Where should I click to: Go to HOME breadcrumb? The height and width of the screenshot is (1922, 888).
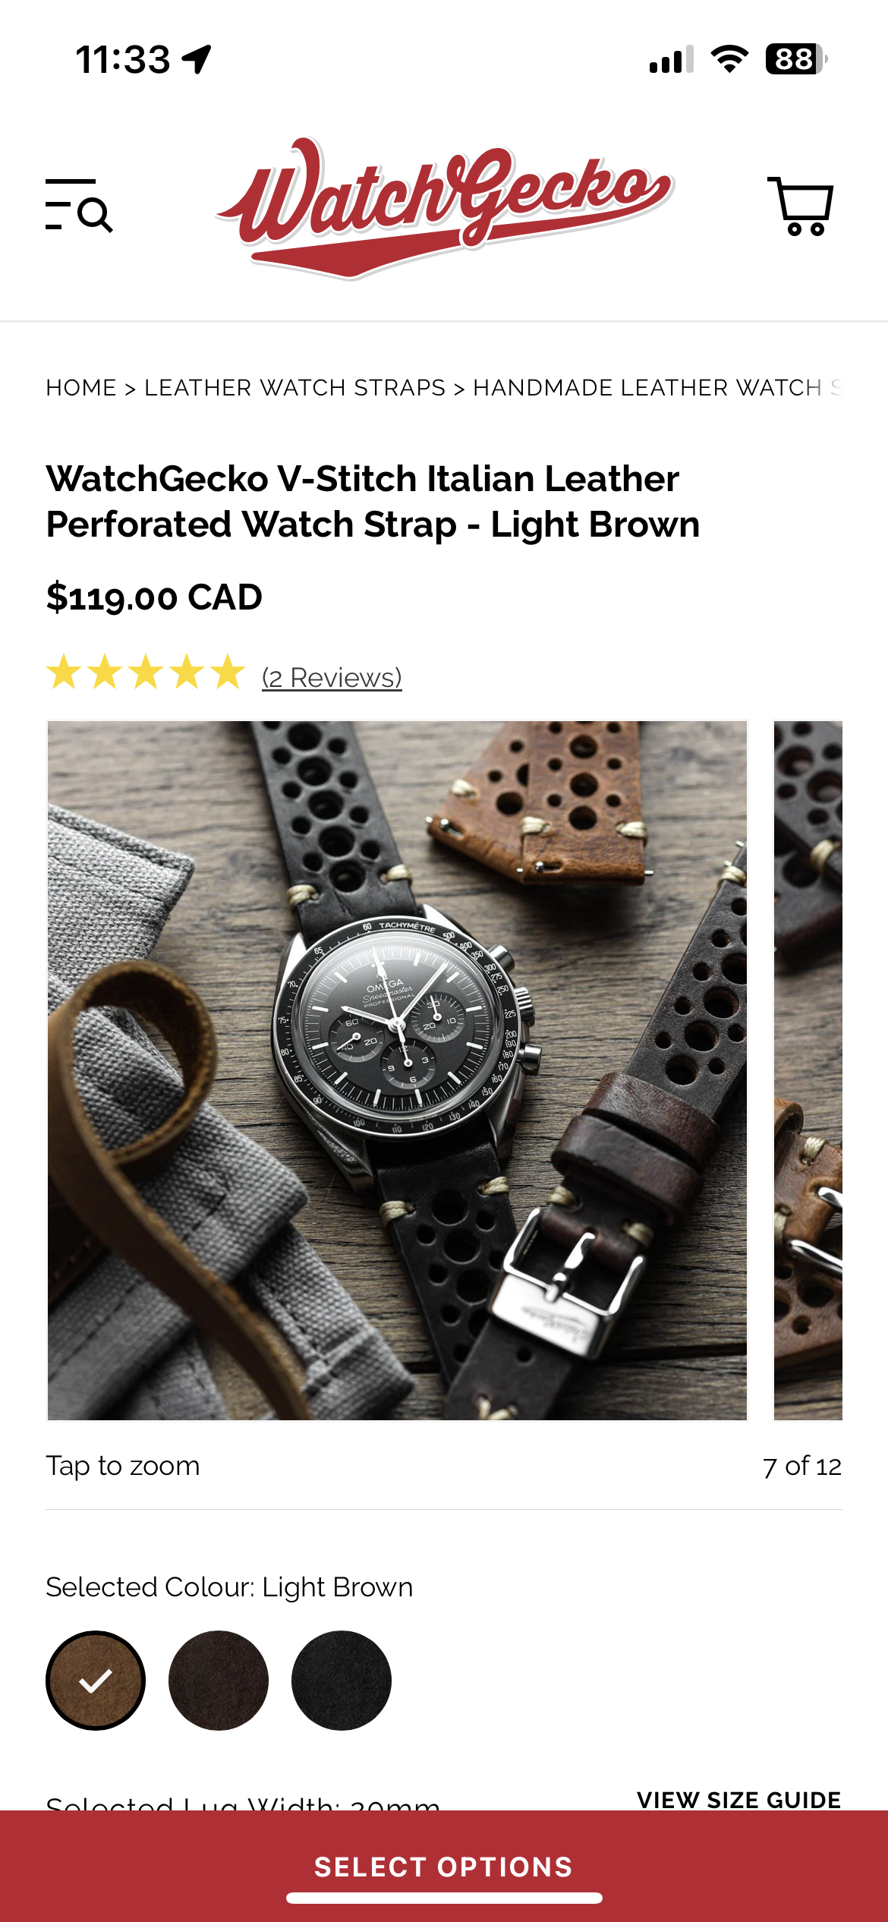click(x=81, y=388)
